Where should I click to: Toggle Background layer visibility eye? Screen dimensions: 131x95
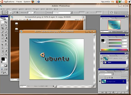coord(100,81)
